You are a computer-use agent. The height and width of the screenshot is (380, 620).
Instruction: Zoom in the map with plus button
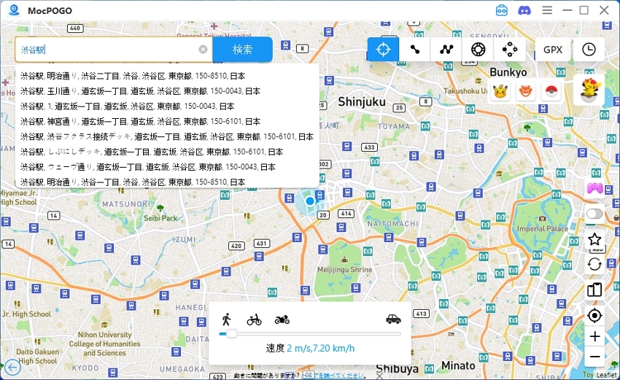(594, 336)
